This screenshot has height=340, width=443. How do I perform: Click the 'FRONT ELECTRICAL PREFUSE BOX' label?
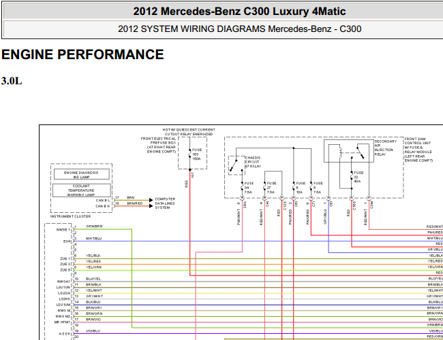(x=159, y=146)
